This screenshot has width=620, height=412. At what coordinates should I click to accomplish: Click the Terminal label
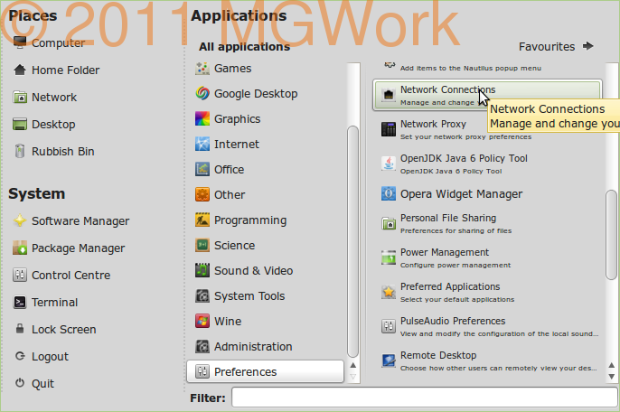(54, 302)
